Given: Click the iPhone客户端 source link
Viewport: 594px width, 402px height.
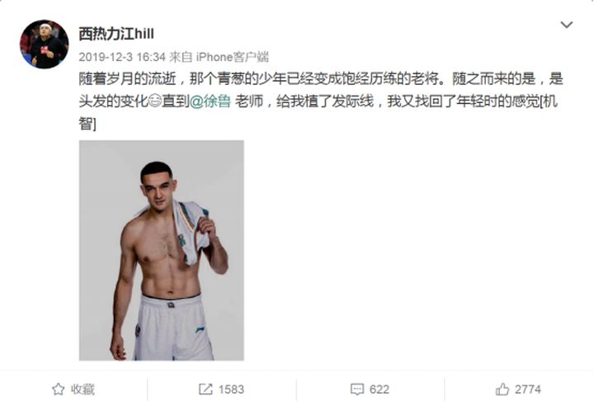Looking at the screenshot, I should coord(232,57).
